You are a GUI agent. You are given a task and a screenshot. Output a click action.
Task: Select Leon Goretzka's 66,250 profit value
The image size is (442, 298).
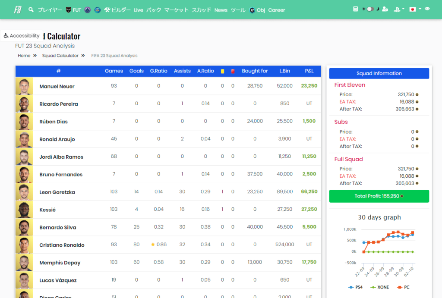309,191
